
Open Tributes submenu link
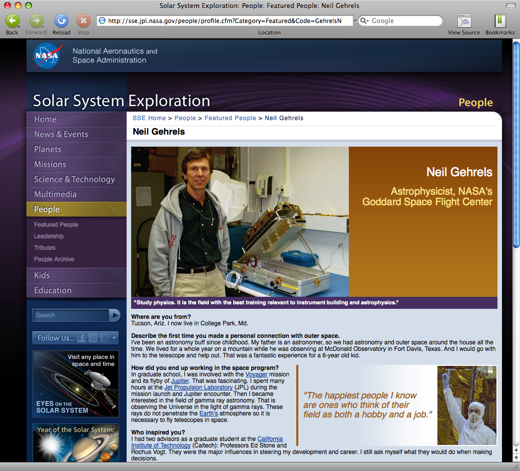coord(45,248)
